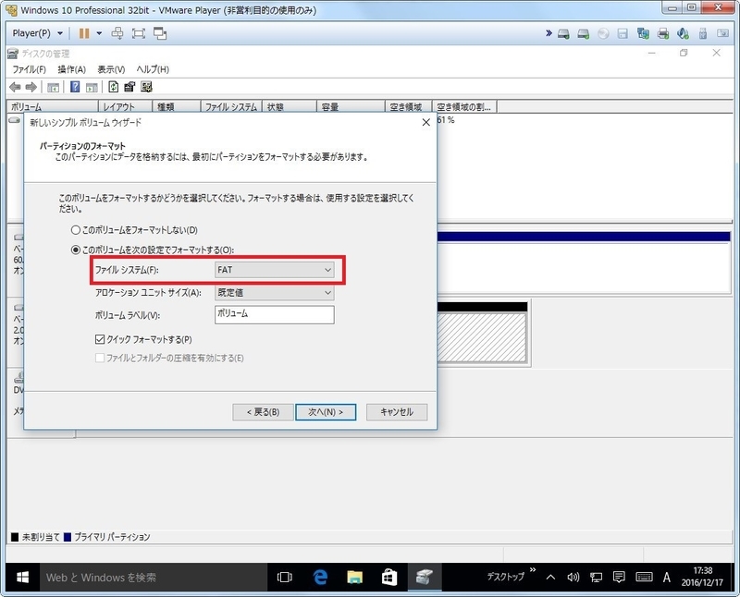Click the Web と Windows を検索 search box
Viewport: 740px width, 597px height.
pos(153,578)
